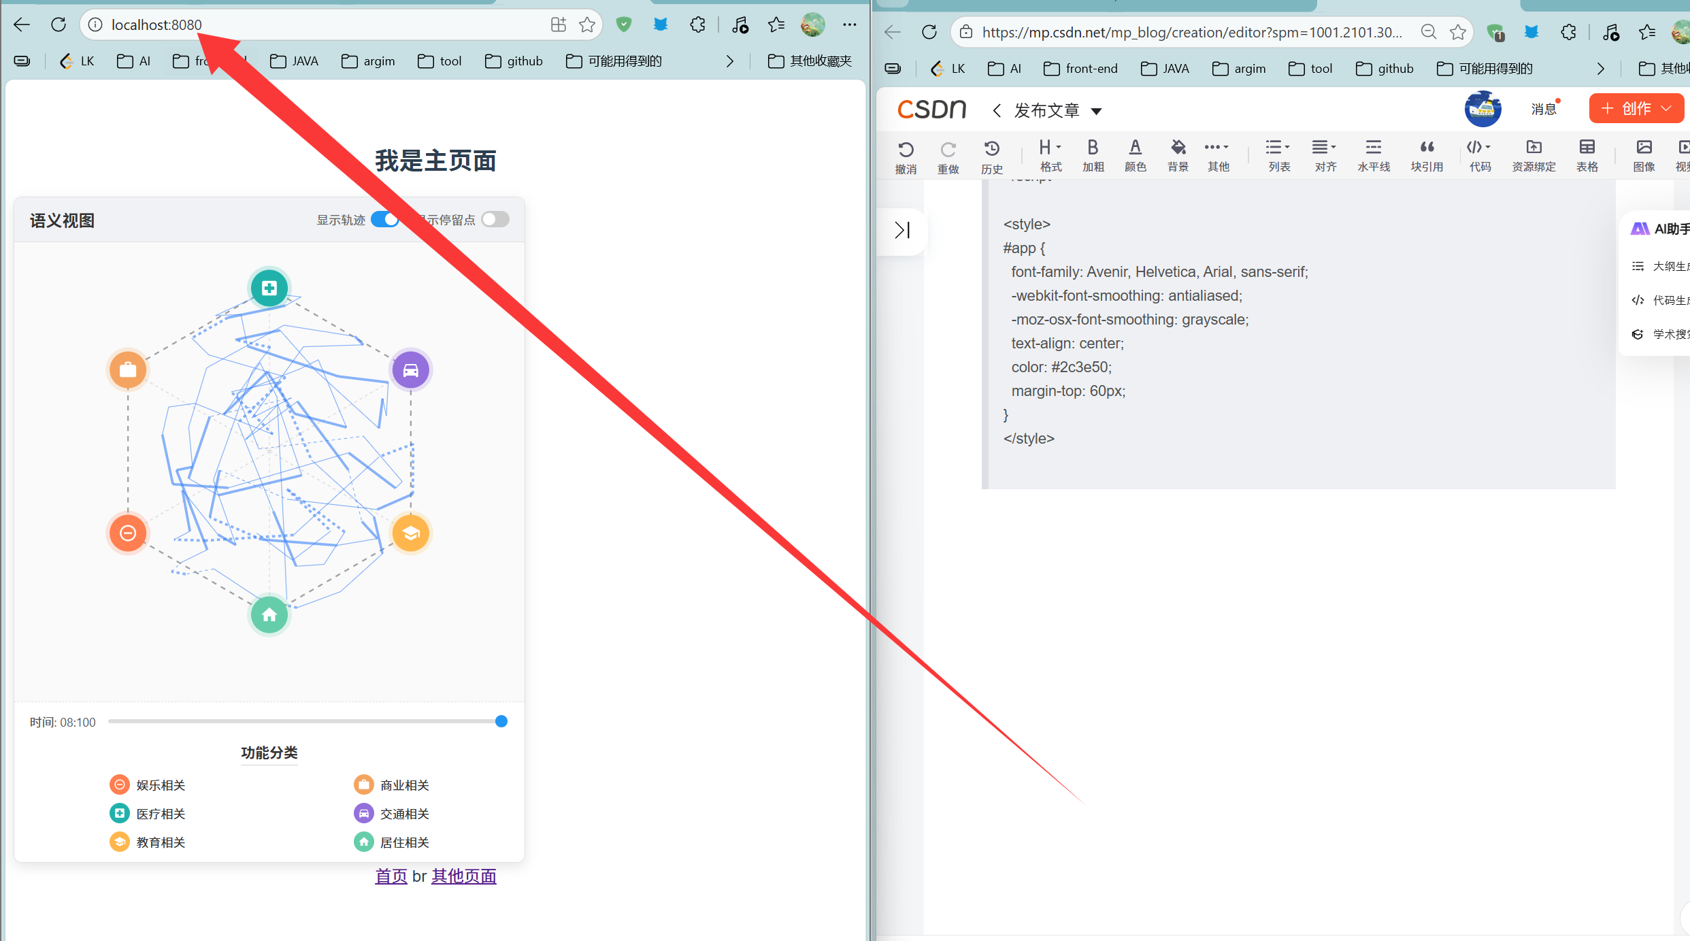The height and width of the screenshot is (941, 1690).
Task: Open the 创作 dropdown button
Action: [x=1636, y=109]
